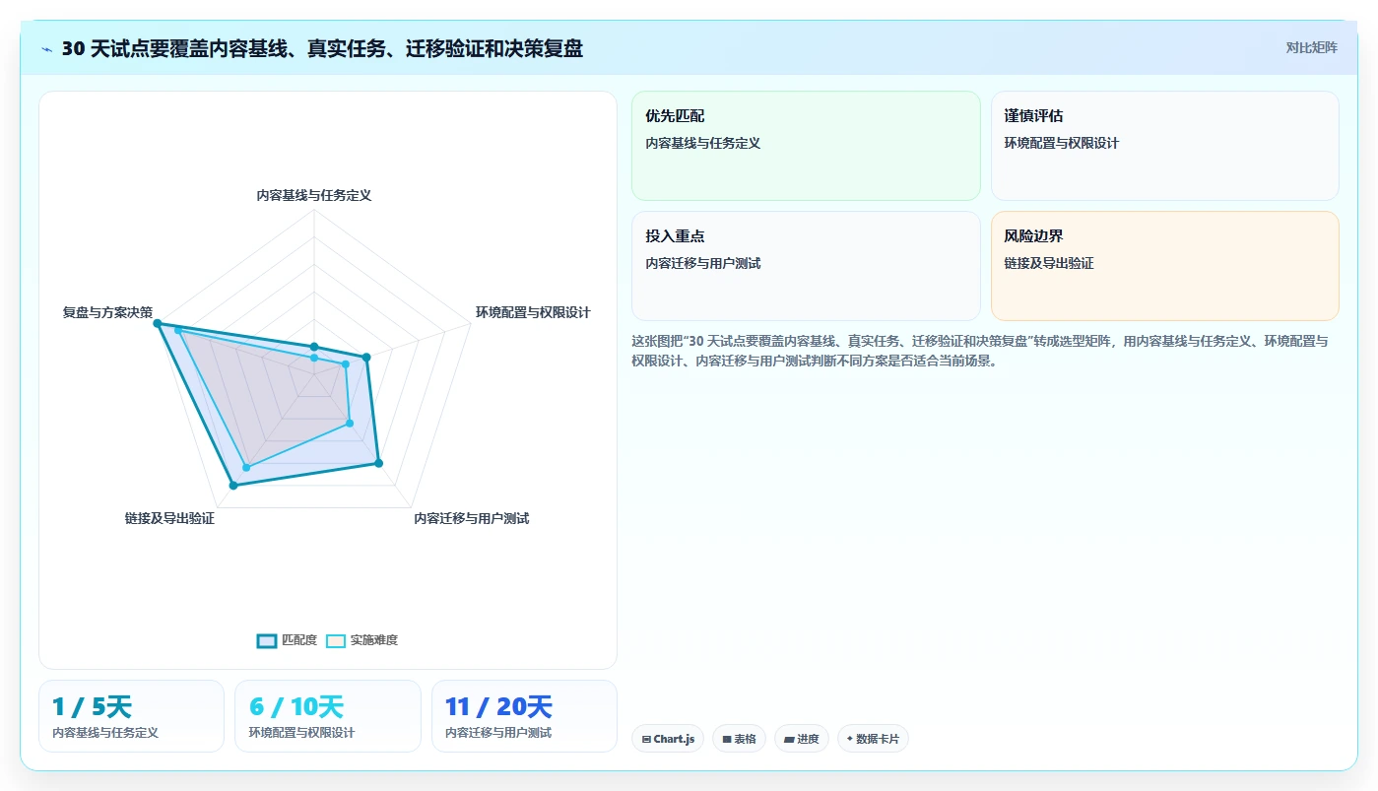
Task: Click the 11 / 20天 stat card
Action: click(524, 716)
